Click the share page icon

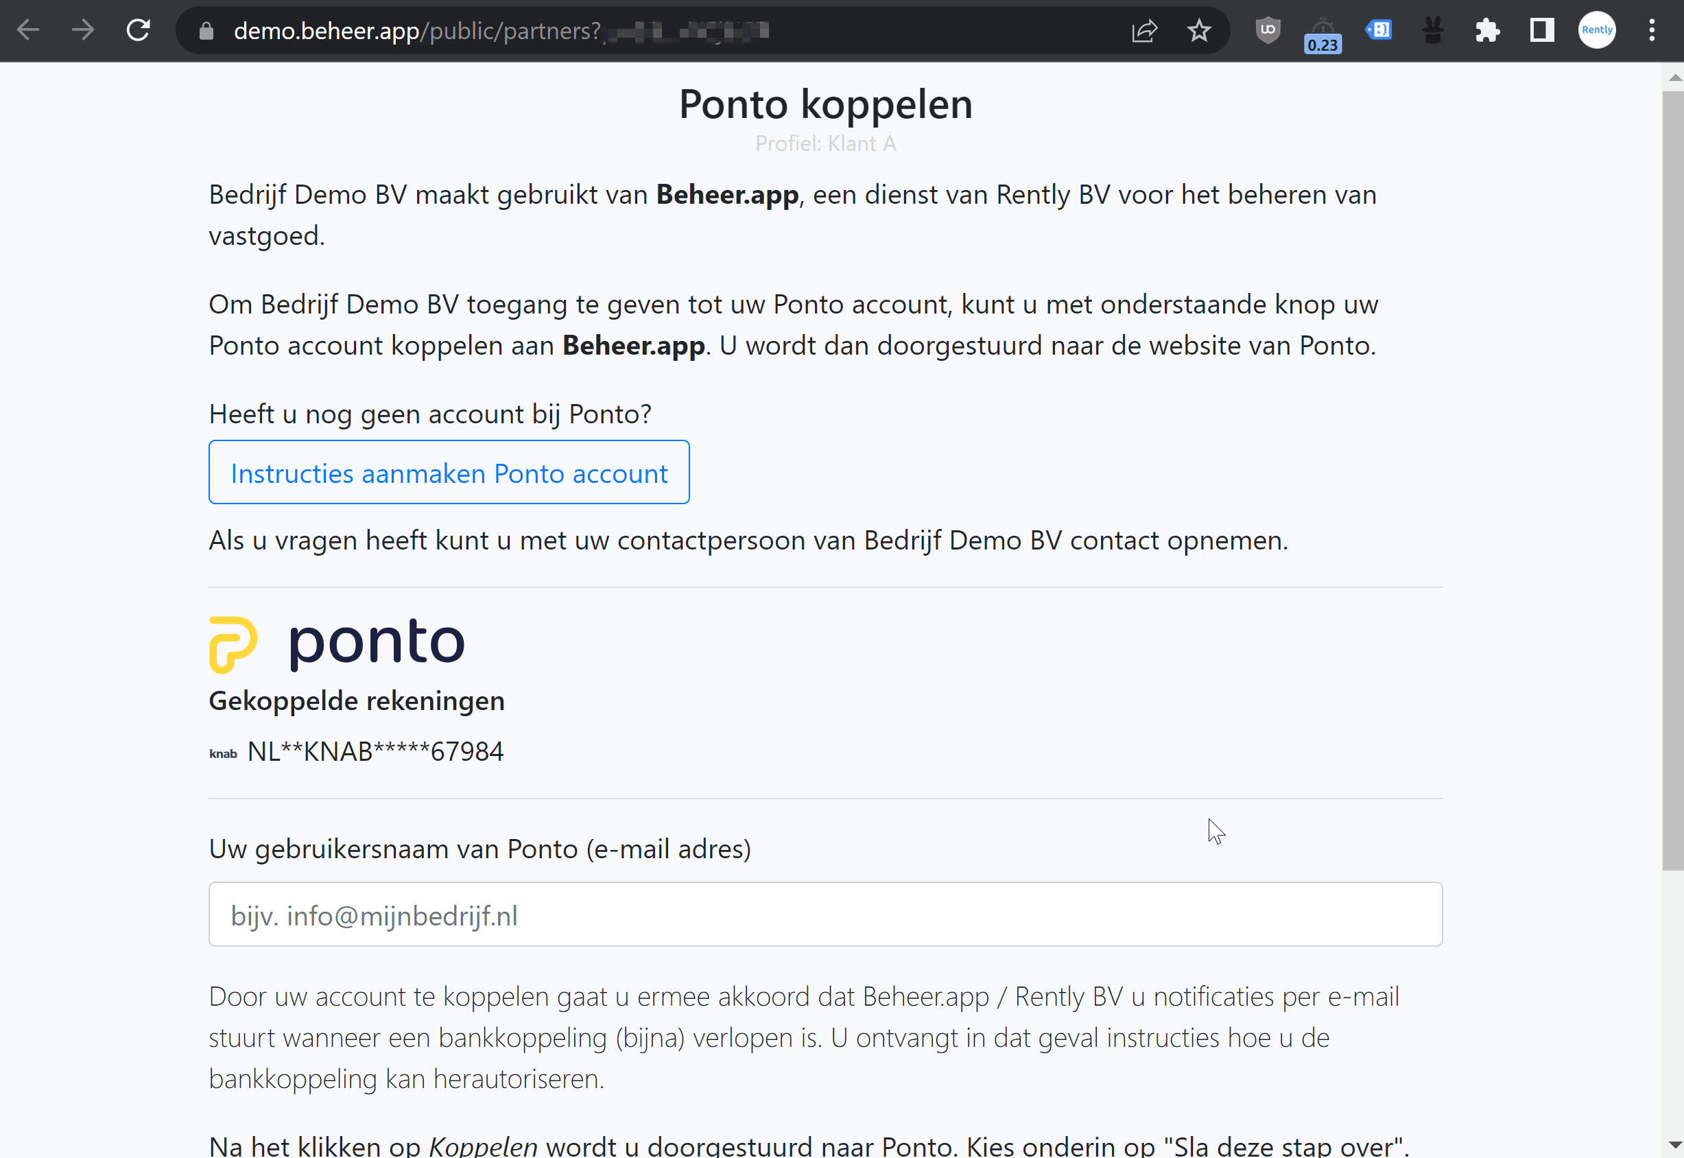pos(1144,30)
